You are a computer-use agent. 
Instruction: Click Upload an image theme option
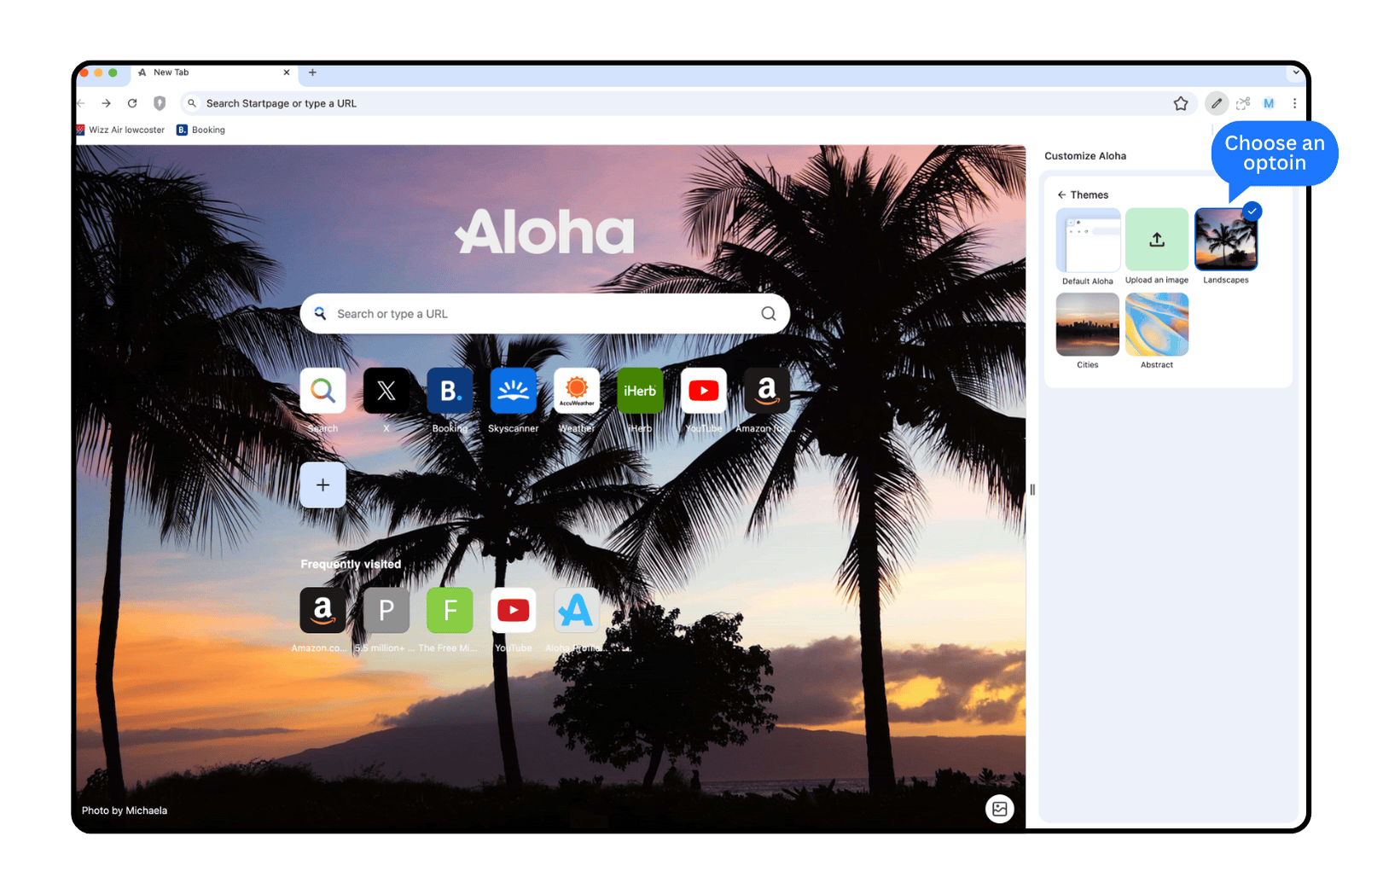click(1157, 240)
